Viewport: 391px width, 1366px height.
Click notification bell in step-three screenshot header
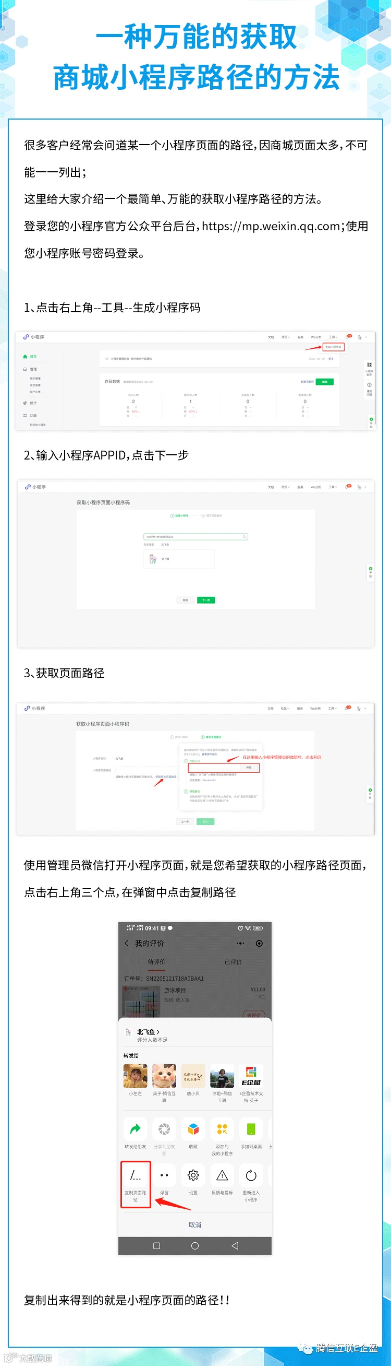coord(348,708)
